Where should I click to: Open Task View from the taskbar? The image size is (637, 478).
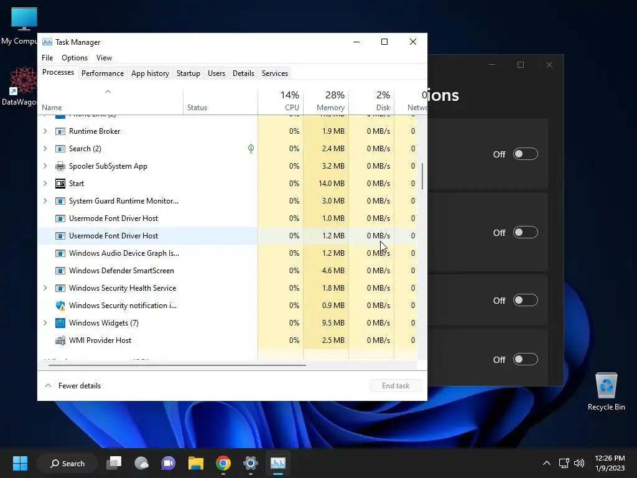(x=114, y=463)
